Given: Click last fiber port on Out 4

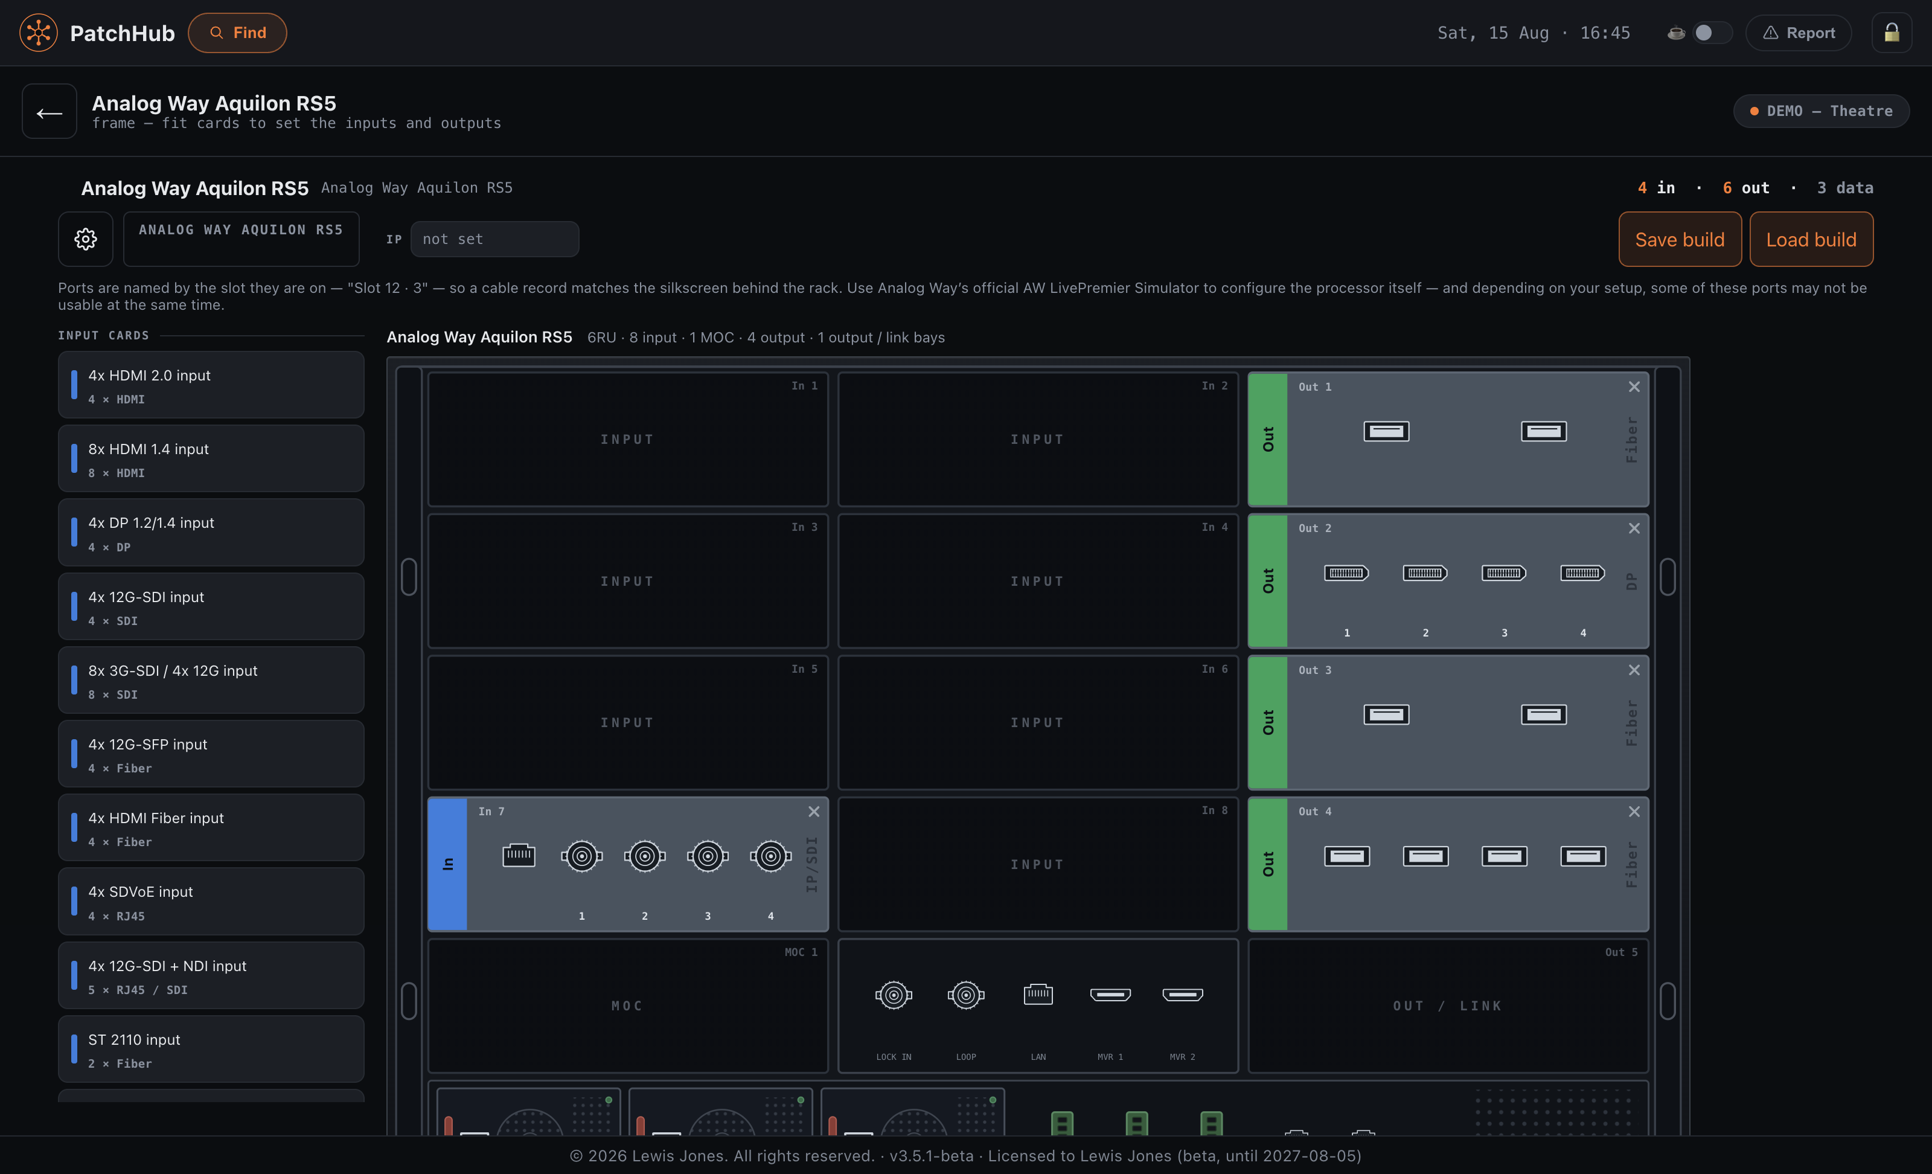Looking at the screenshot, I should click(1583, 856).
